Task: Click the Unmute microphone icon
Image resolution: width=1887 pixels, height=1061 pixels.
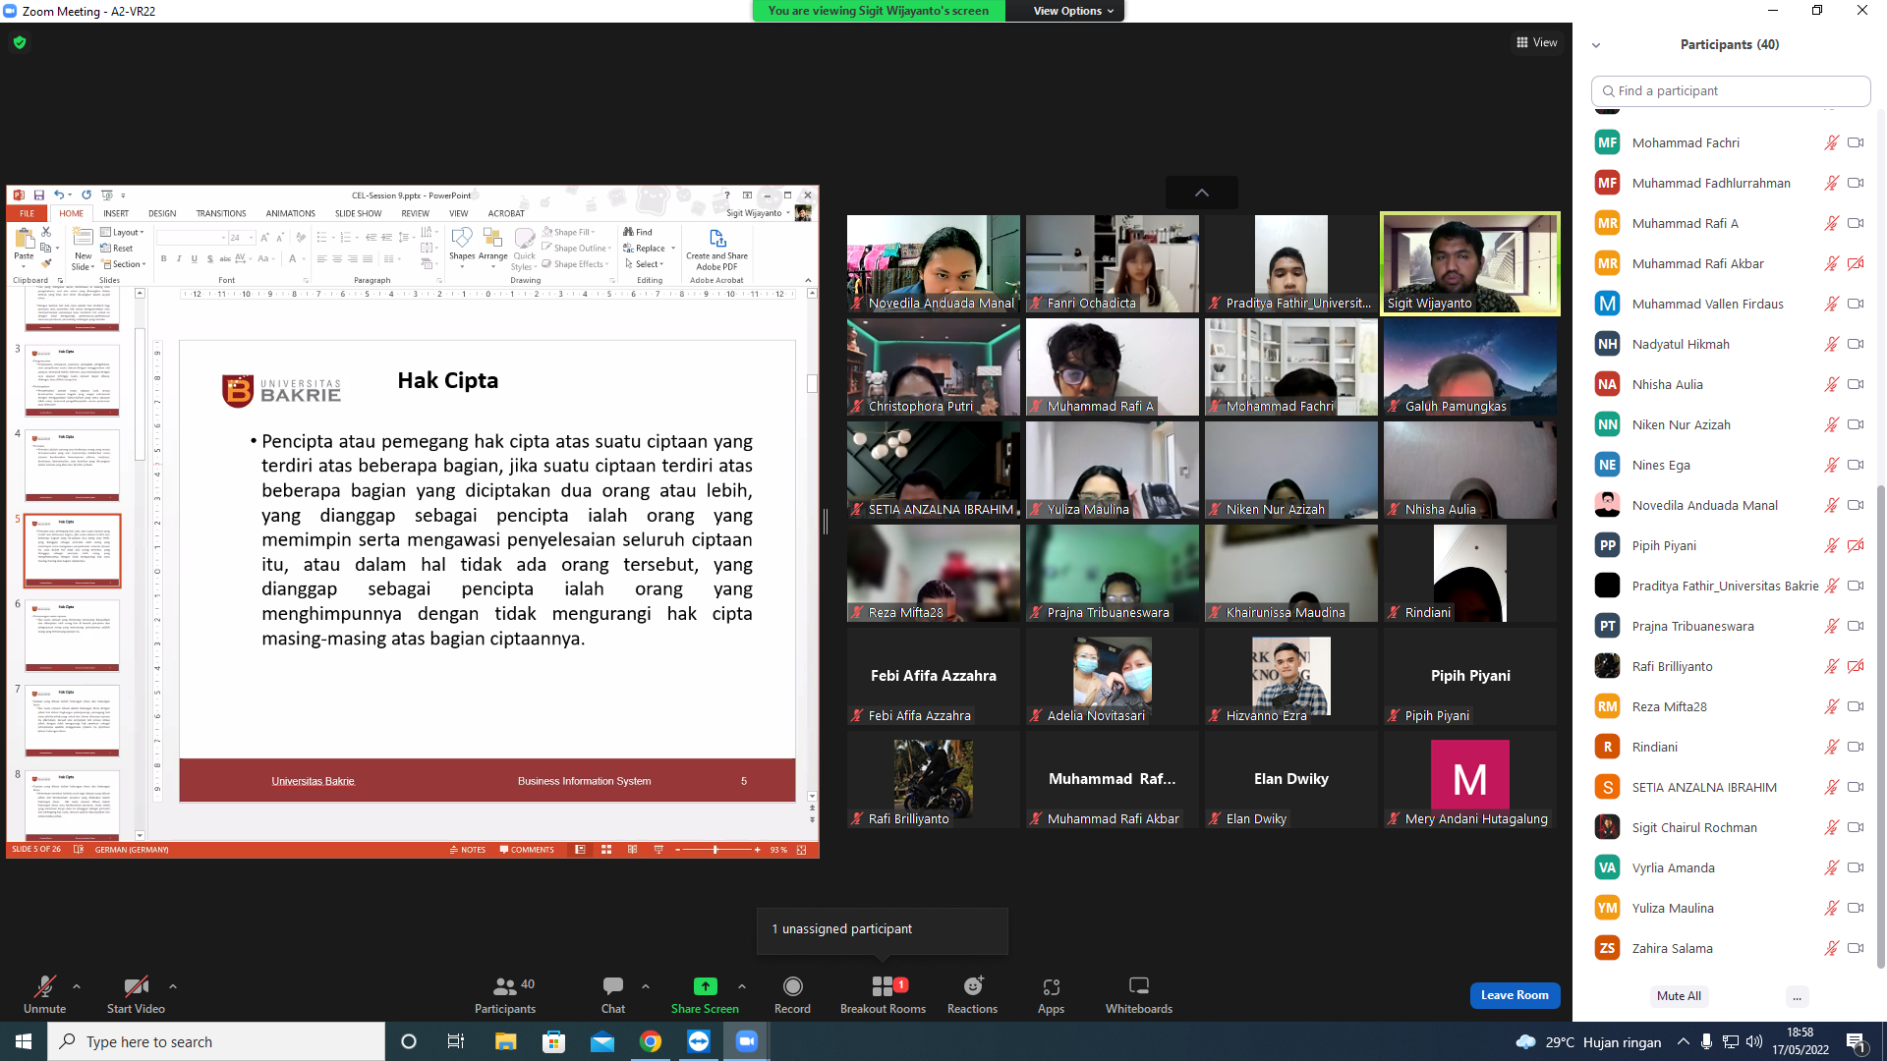Action: pos(44,986)
